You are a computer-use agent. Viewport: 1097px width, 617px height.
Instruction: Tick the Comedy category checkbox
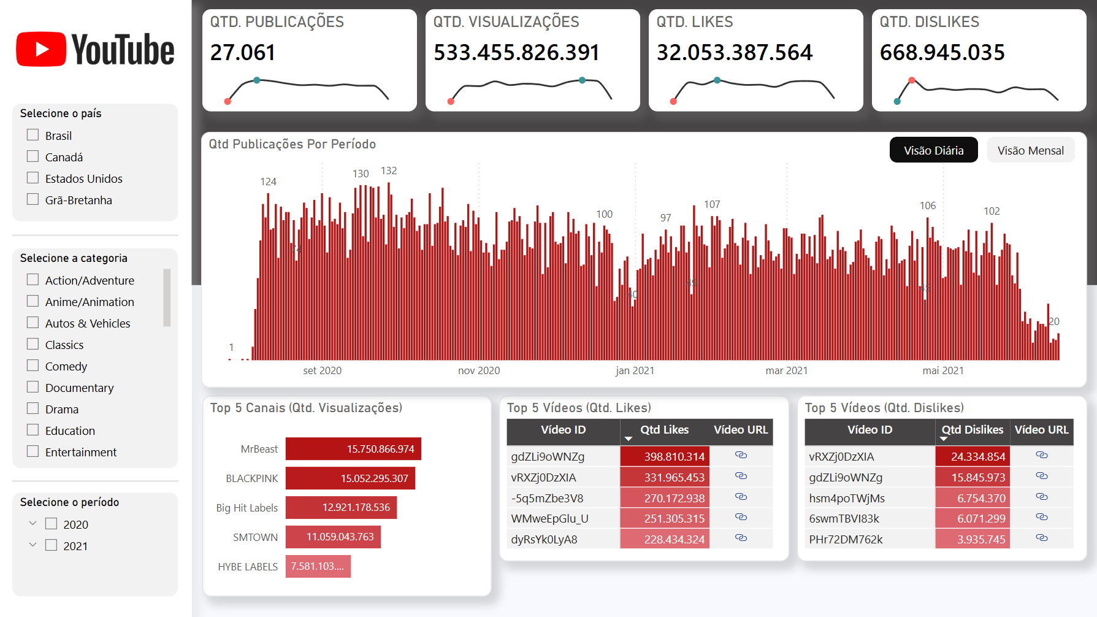coord(33,366)
